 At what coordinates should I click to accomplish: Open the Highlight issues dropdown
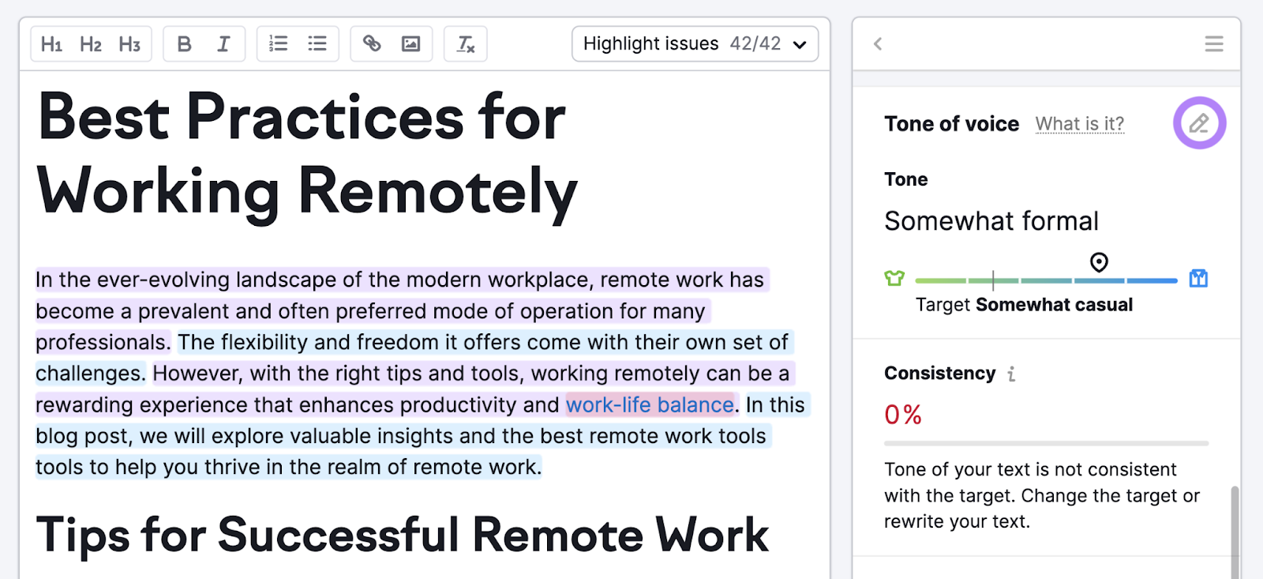(x=695, y=44)
